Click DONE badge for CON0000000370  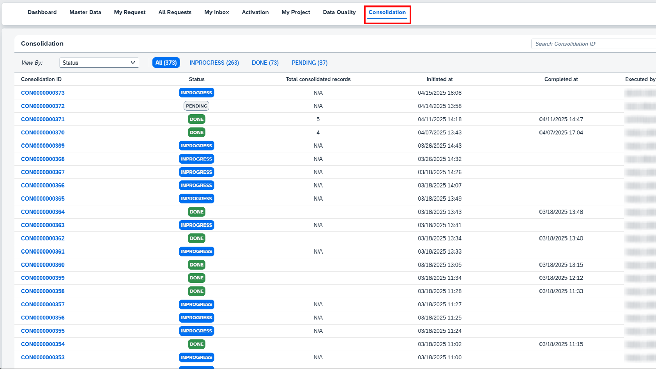tap(196, 133)
